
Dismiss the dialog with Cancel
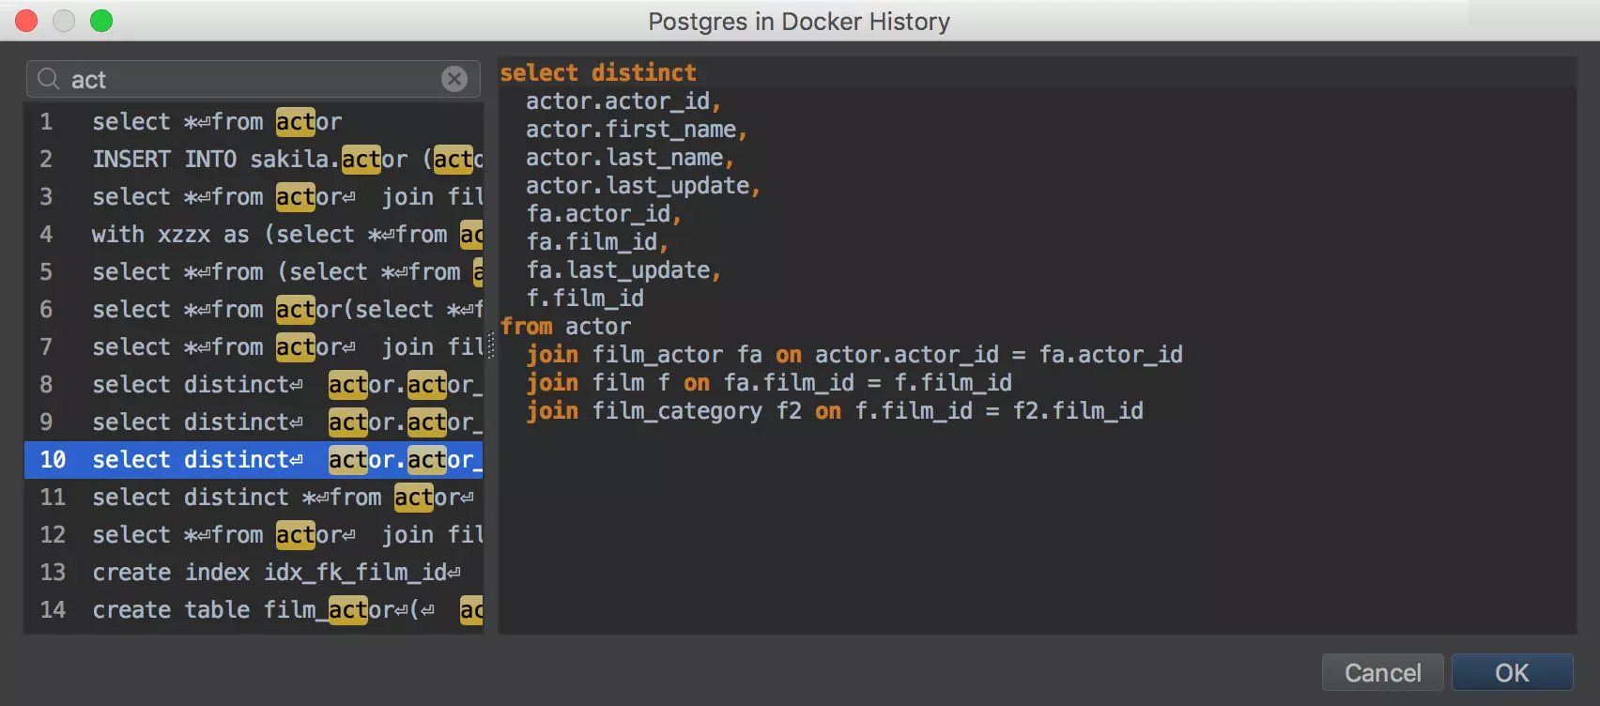click(1382, 673)
